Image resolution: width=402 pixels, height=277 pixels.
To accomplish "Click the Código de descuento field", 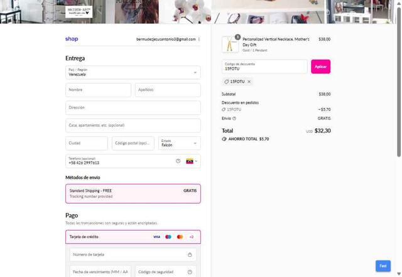I will coord(264,67).
